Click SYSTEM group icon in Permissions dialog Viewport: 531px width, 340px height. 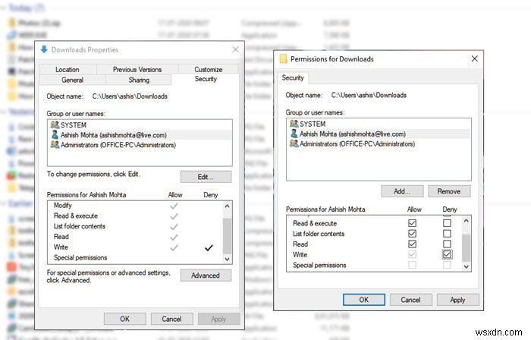[x=294, y=124]
